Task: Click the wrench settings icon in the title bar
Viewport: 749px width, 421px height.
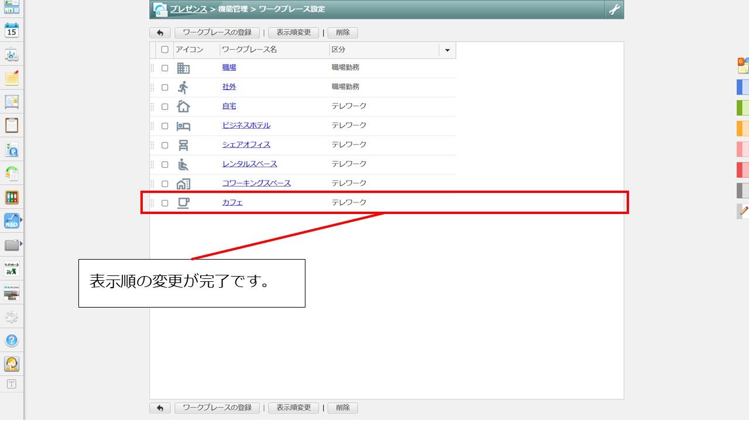Action: click(x=614, y=9)
